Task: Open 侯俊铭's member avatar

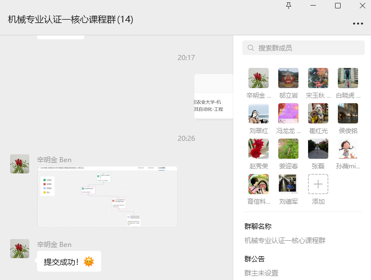Action: [347, 113]
